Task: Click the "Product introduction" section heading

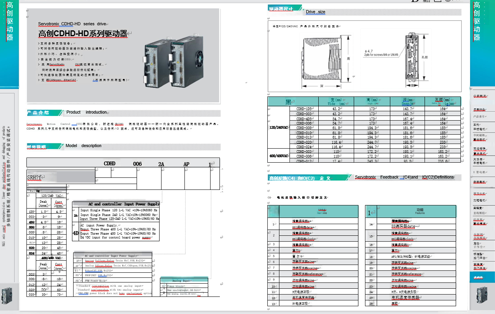Action: click(86, 112)
